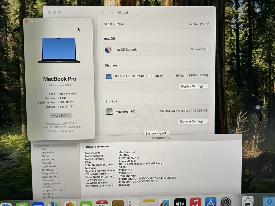Click the MacBook Pro title in System Report window

pyautogui.click(x=161, y=138)
